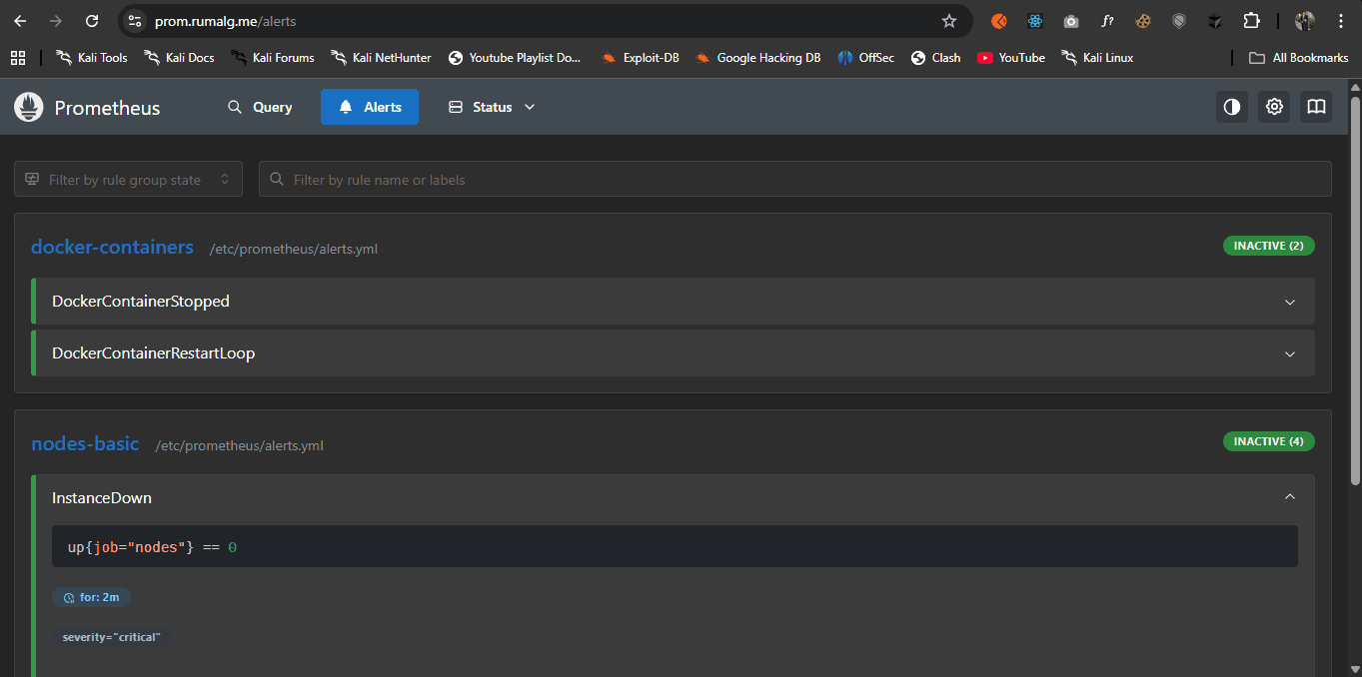Image resolution: width=1362 pixels, height=677 pixels.
Task: Click the Prometheus flame logo icon
Action: 29,107
